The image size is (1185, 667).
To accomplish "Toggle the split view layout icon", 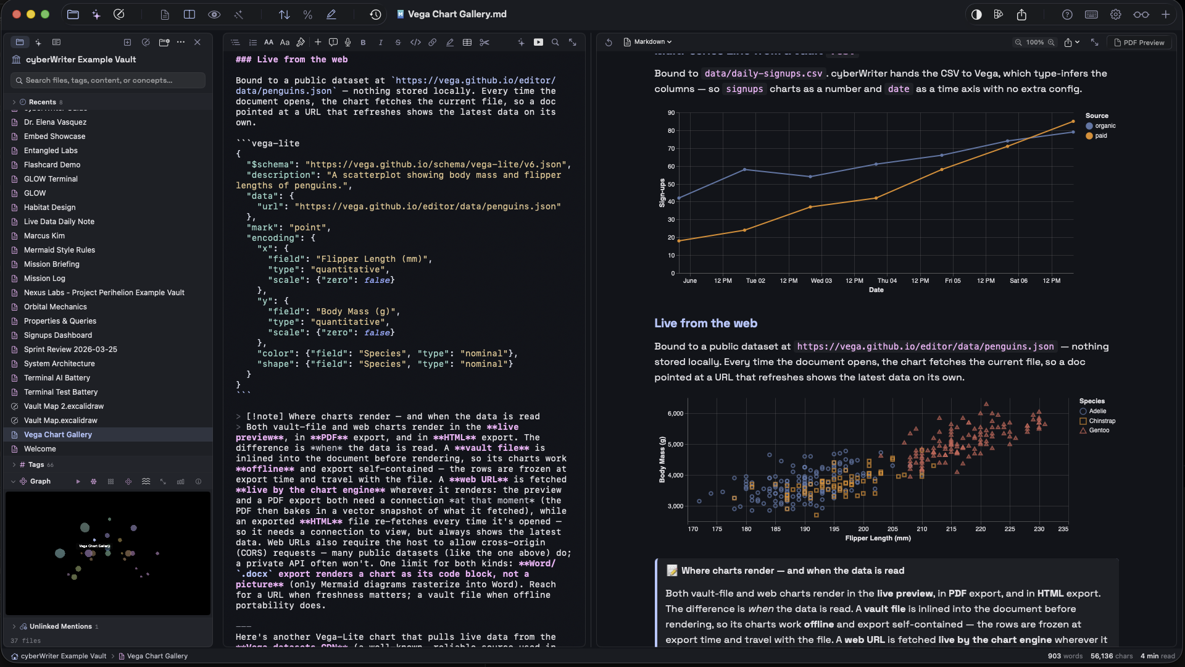I will click(189, 14).
